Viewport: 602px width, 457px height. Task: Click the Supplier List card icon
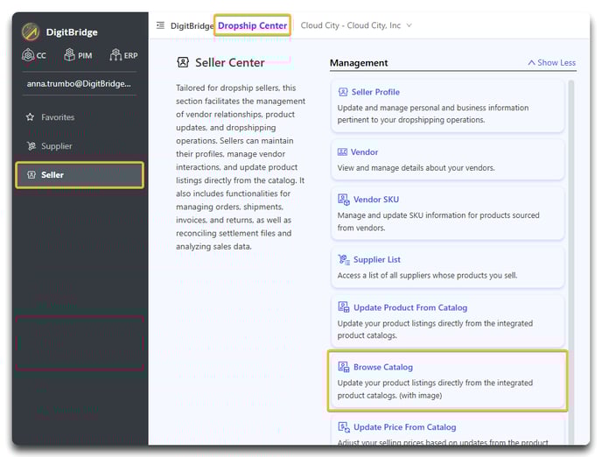pos(344,260)
